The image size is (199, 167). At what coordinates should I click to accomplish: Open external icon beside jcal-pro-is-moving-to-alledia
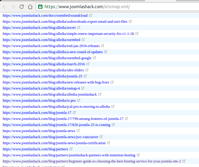(x=113, y=106)
